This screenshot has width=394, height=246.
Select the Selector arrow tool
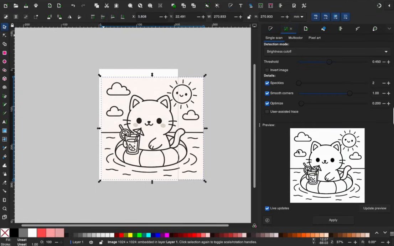(x=4, y=27)
